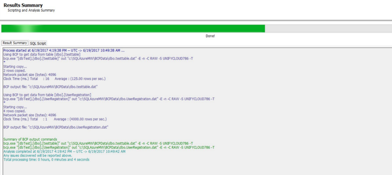Click 'Any issues discovered will be reported above.'

click(38, 156)
